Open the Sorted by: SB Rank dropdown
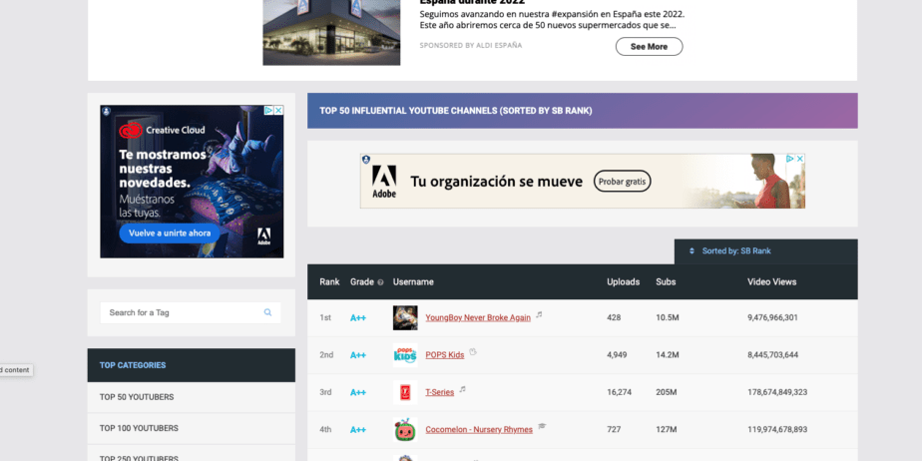The image size is (922, 461). click(765, 251)
